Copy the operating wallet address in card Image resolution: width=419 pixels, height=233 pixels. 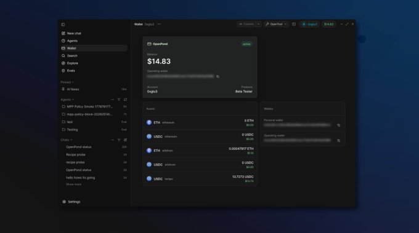click(218, 76)
